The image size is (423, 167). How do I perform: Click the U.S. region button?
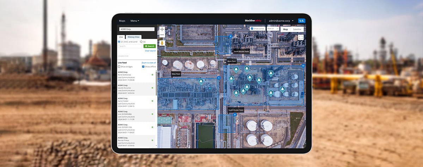[x=301, y=21]
